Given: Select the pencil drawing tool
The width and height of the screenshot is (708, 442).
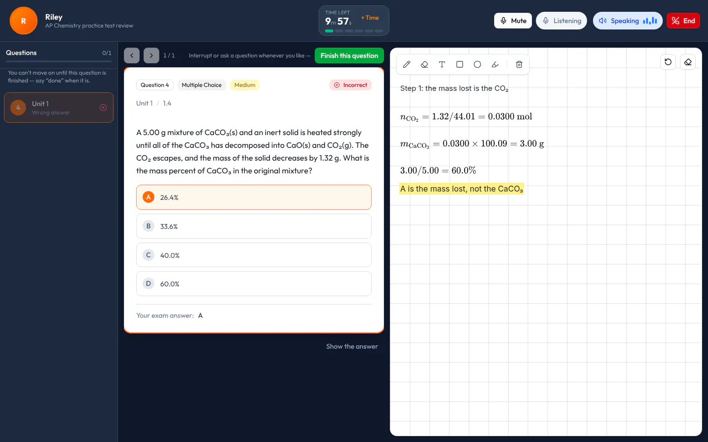Looking at the screenshot, I should pyautogui.click(x=407, y=64).
